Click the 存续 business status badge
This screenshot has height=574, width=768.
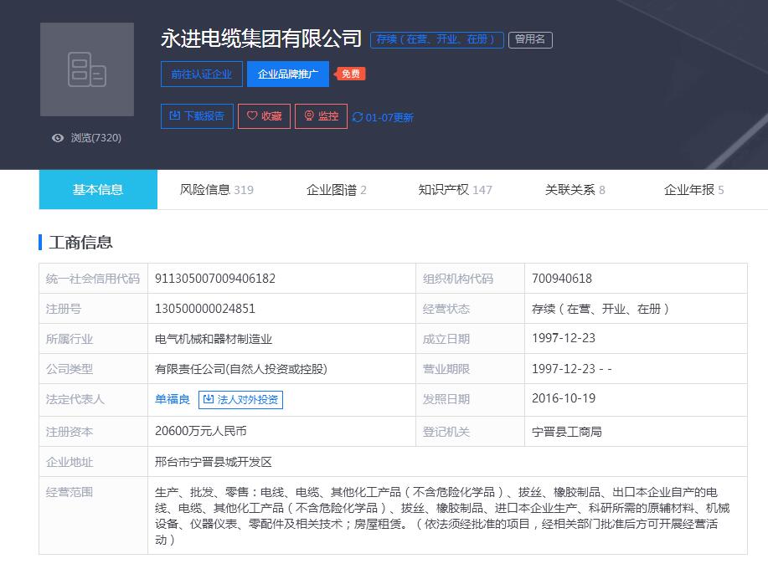(x=436, y=39)
